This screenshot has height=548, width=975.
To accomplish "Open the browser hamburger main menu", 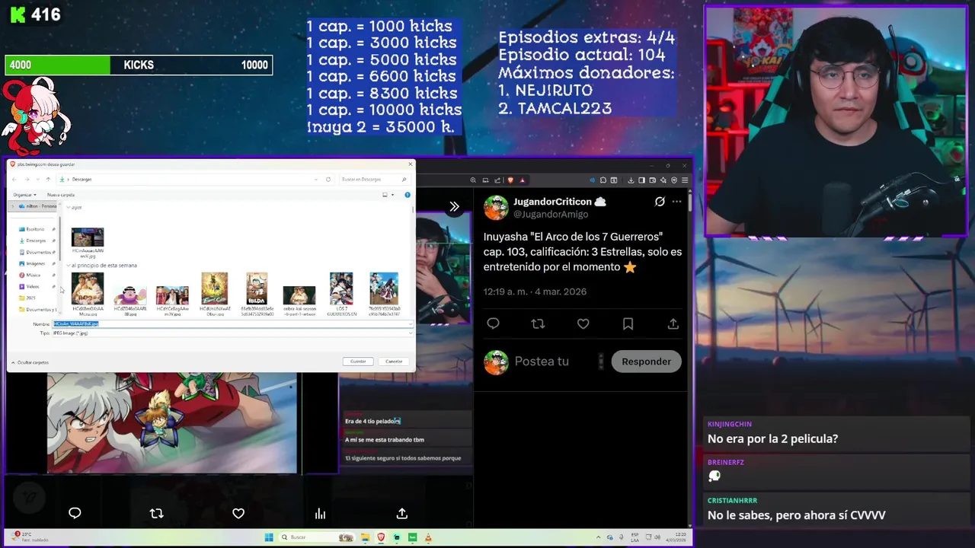I will pyautogui.click(x=685, y=180).
